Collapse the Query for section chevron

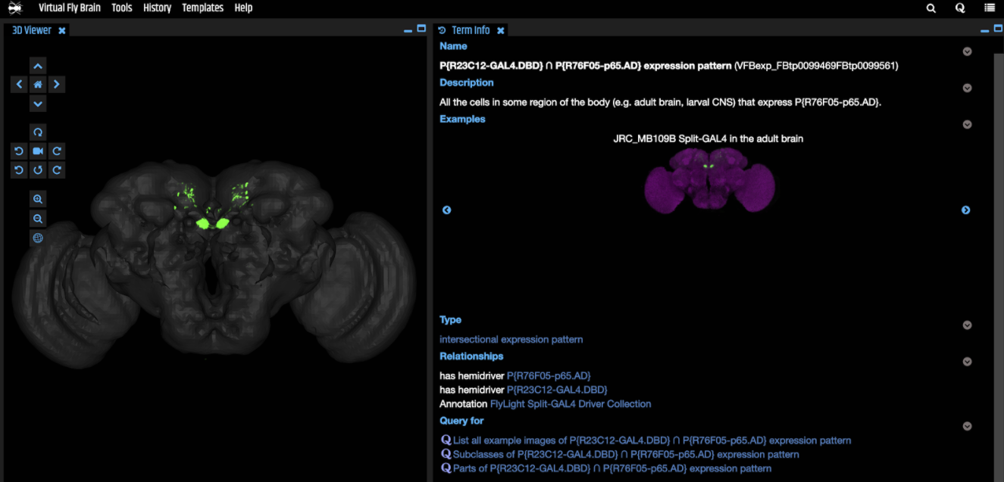967,425
